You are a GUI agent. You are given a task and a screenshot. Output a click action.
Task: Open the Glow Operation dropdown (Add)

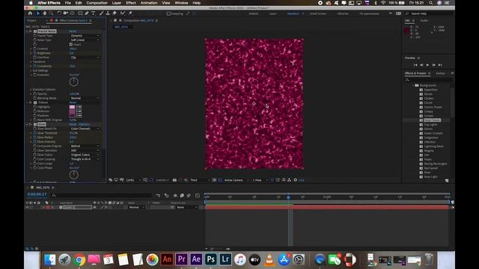[85, 150]
